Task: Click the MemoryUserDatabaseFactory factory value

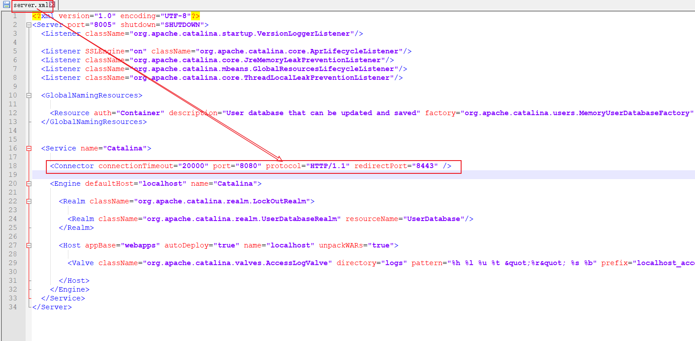Action: coord(634,113)
